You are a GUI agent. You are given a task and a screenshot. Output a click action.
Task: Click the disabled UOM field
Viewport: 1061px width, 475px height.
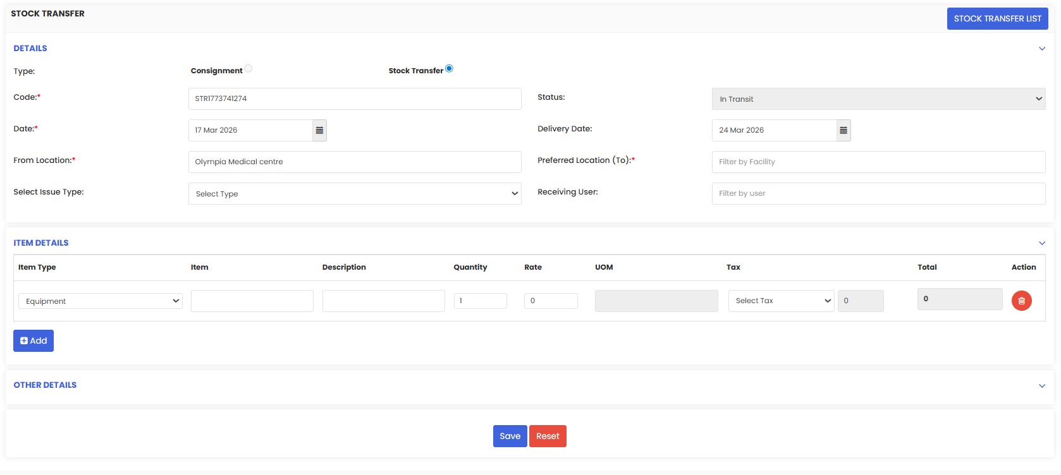656,301
